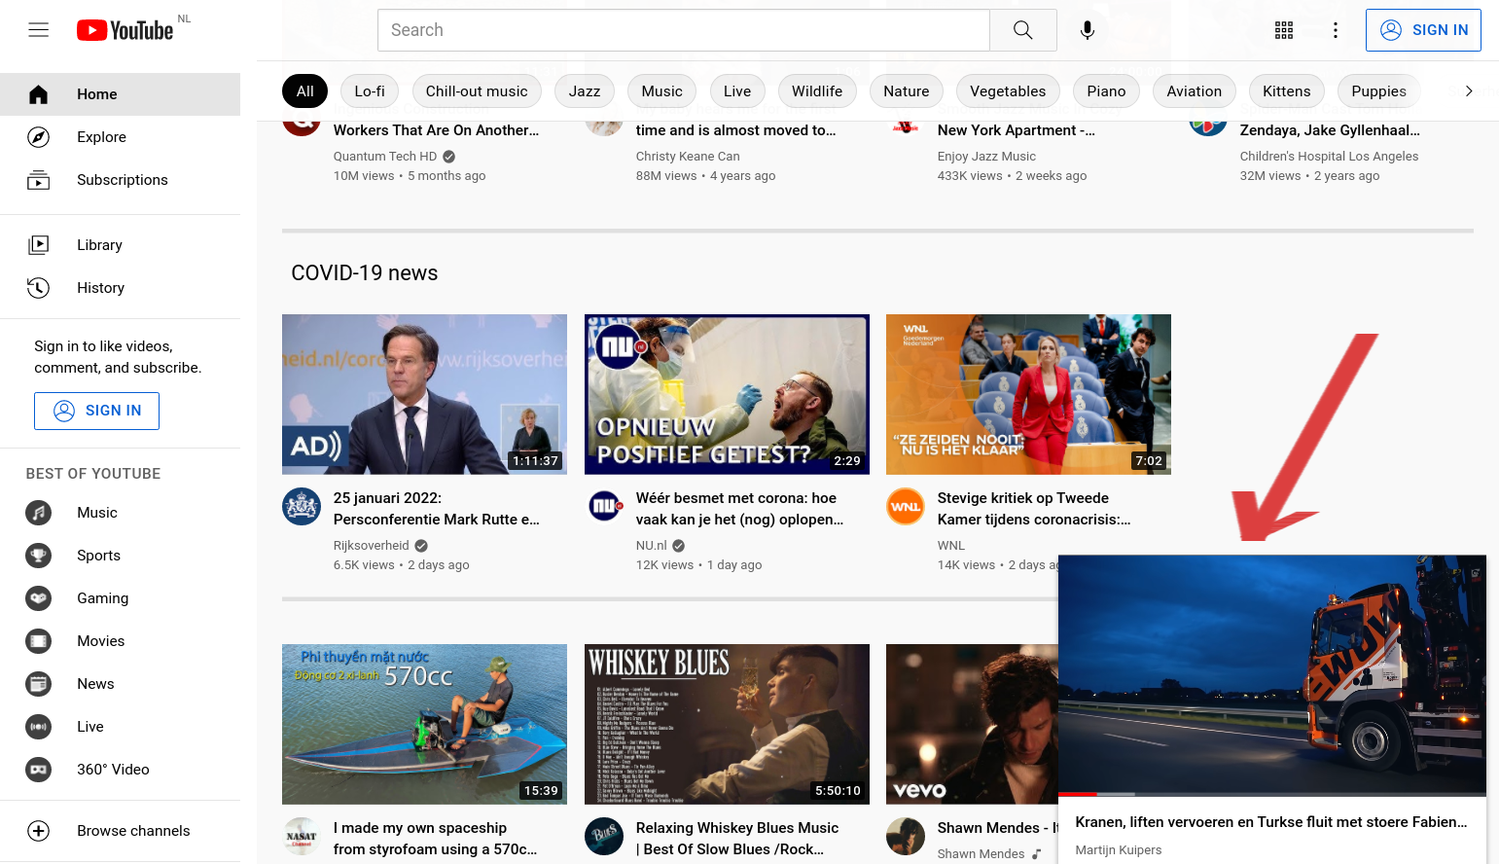1499x864 pixels.
Task: Select the Wildlife filter chip
Action: [817, 91]
